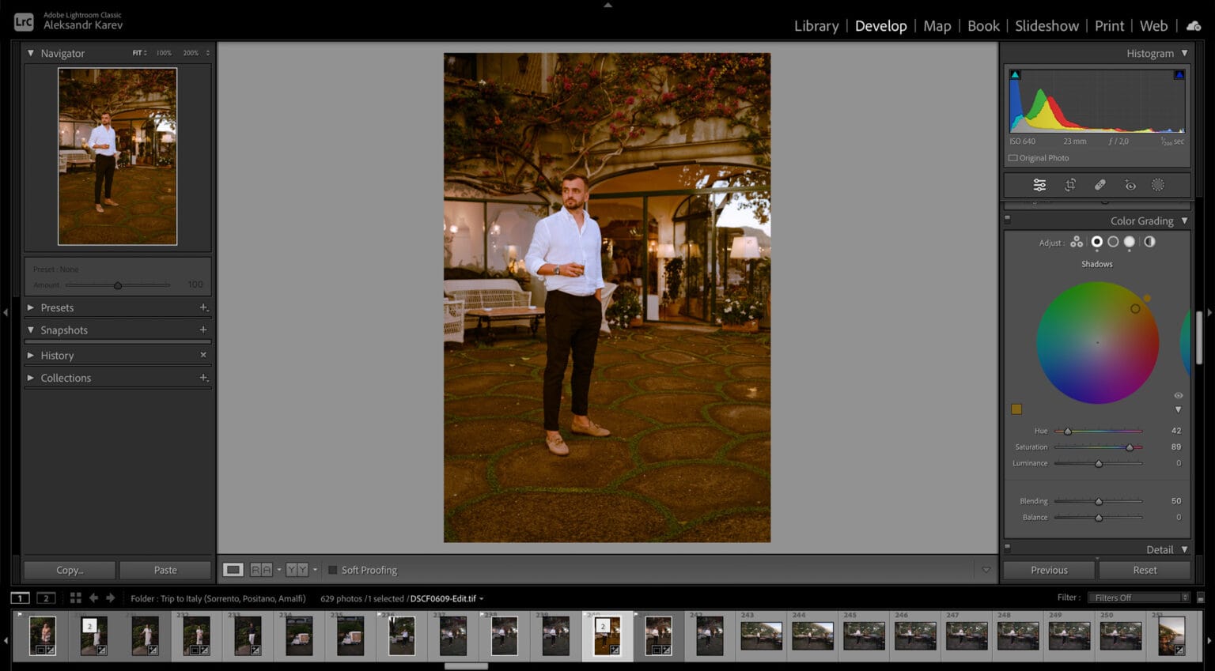Toggle the color grading preview eye icon

click(x=1178, y=395)
